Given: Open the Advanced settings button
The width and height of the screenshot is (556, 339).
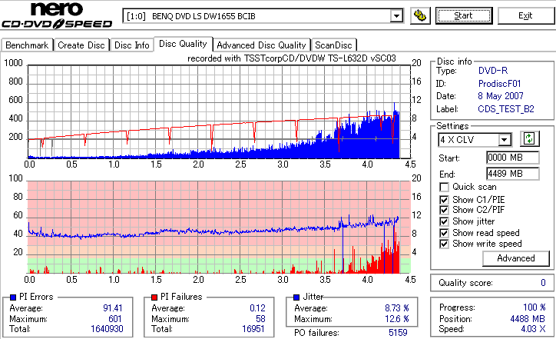Looking at the screenshot, I should click(x=516, y=258).
